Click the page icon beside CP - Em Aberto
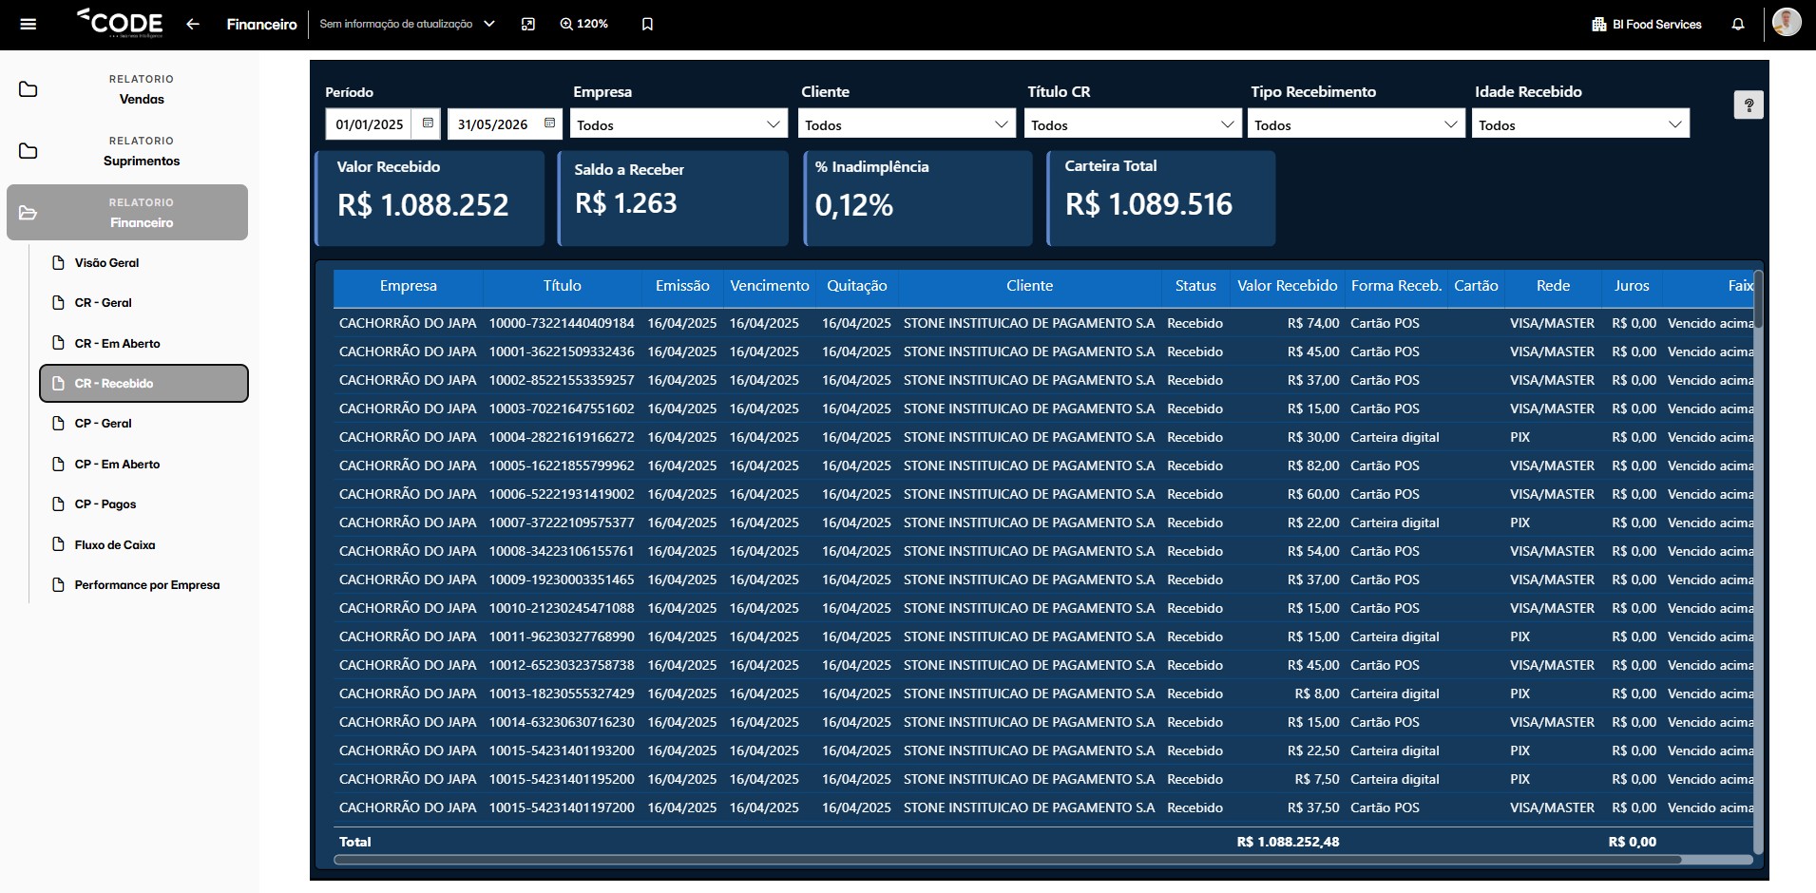 (58, 465)
